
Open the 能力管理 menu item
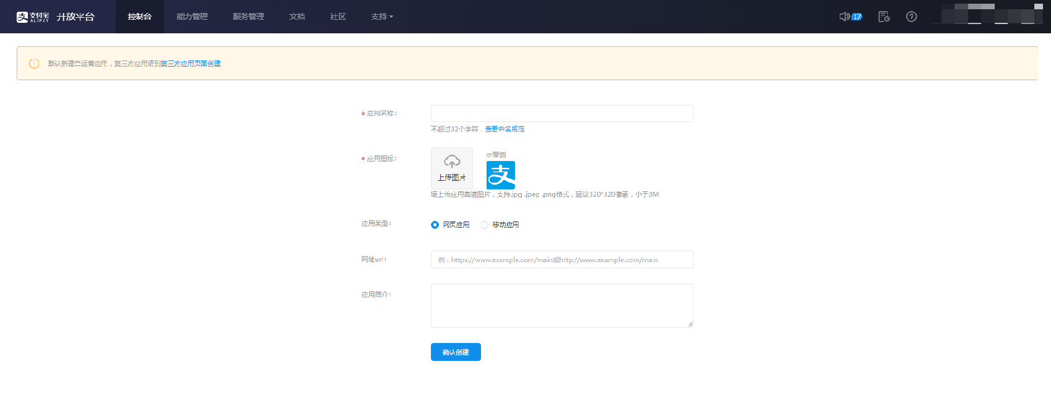(192, 17)
